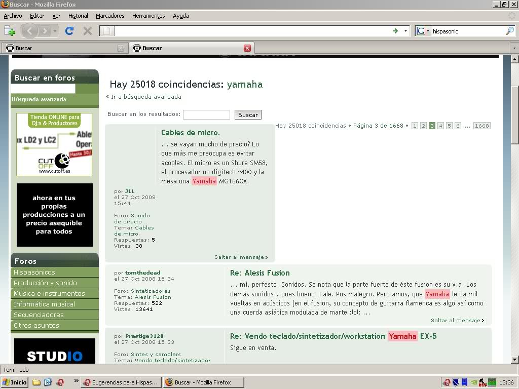Image resolution: width=519 pixels, height=389 pixels.
Task: Open the Historial menu
Action: pyautogui.click(x=78, y=16)
